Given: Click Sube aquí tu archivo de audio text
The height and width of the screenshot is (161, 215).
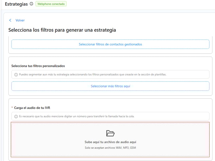Looking at the screenshot, I should [x=110, y=142].
